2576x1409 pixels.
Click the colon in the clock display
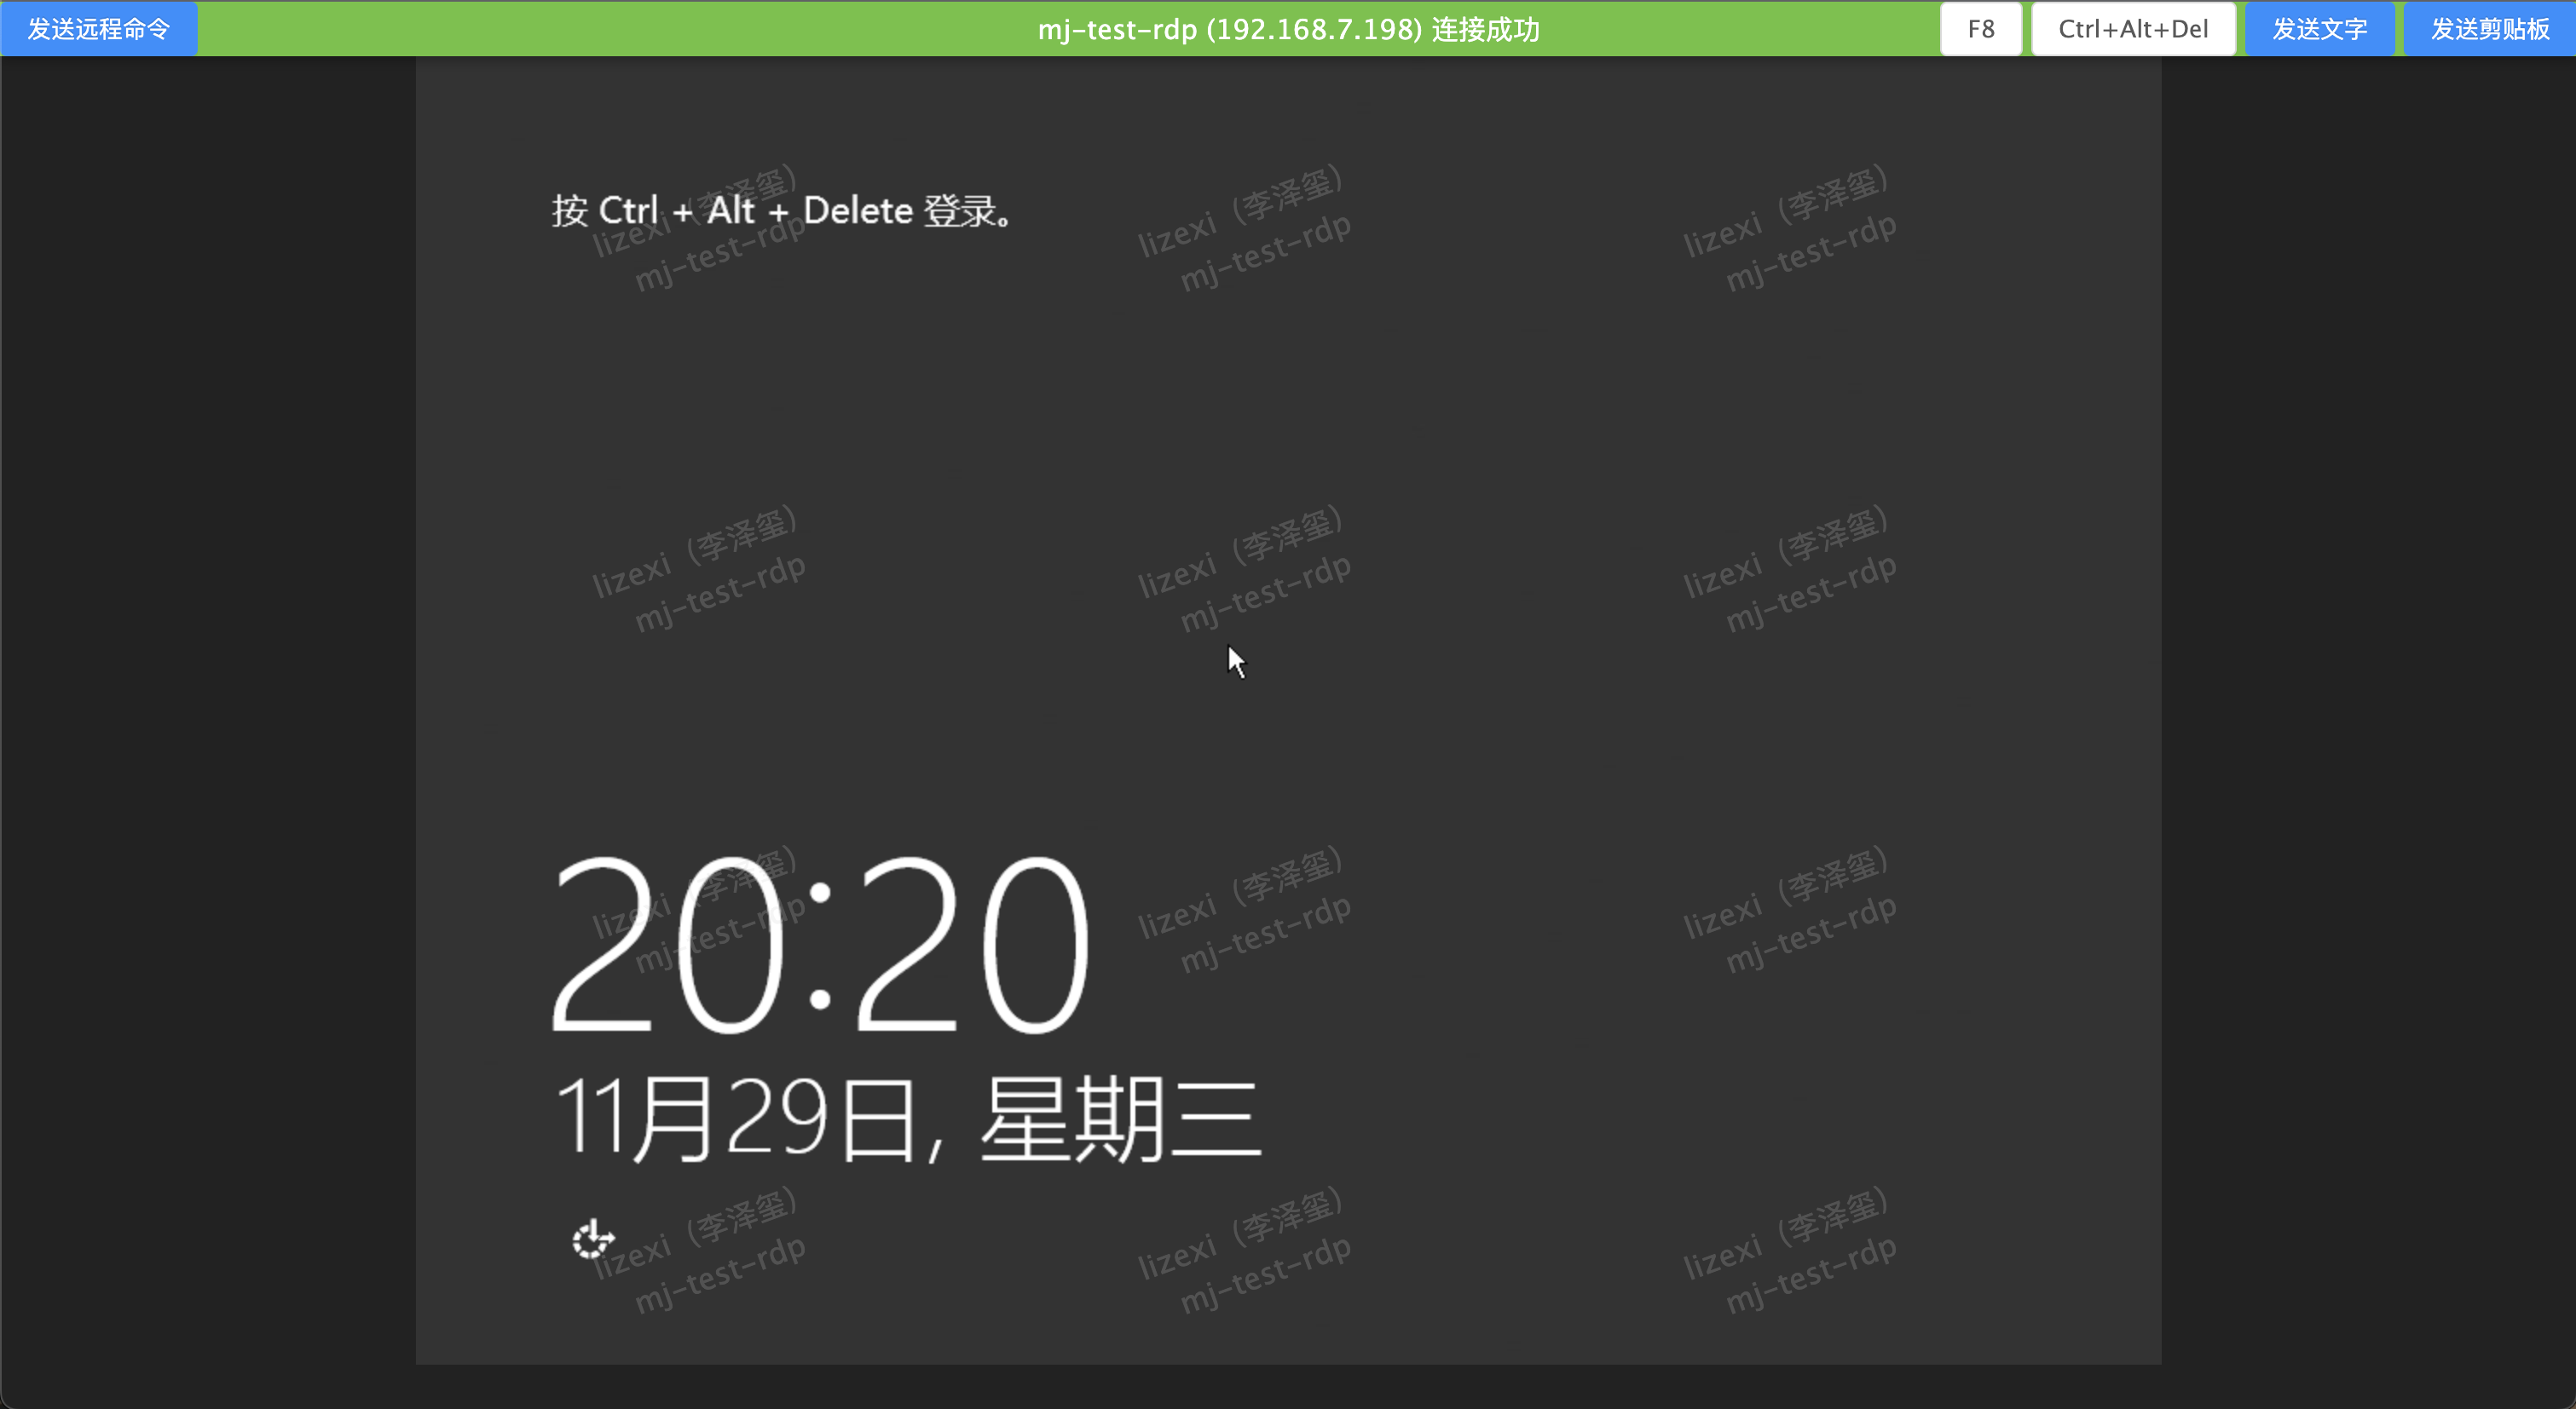[x=820, y=945]
